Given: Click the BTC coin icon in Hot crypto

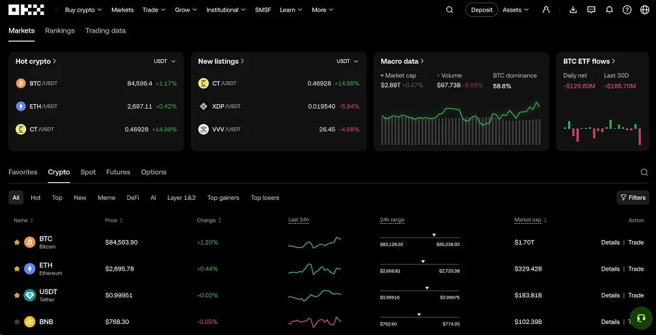Looking at the screenshot, I should pos(21,83).
